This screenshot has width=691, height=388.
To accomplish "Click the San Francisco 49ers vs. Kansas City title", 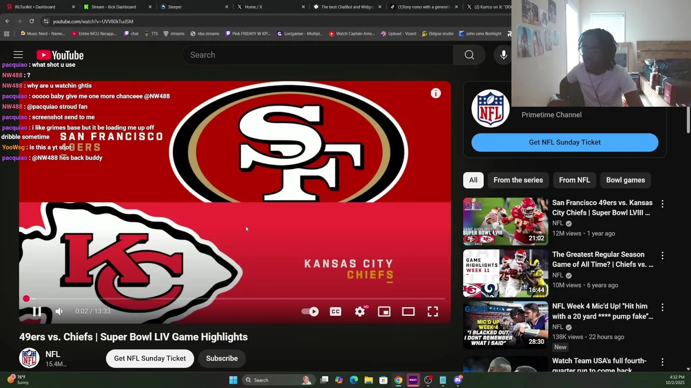I will (602, 207).
